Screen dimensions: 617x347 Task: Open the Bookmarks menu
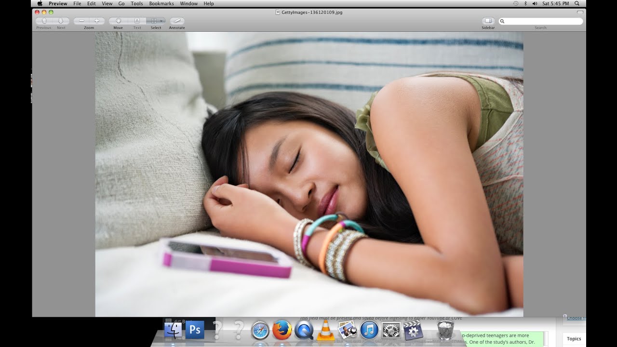click(x=161, y=3)
